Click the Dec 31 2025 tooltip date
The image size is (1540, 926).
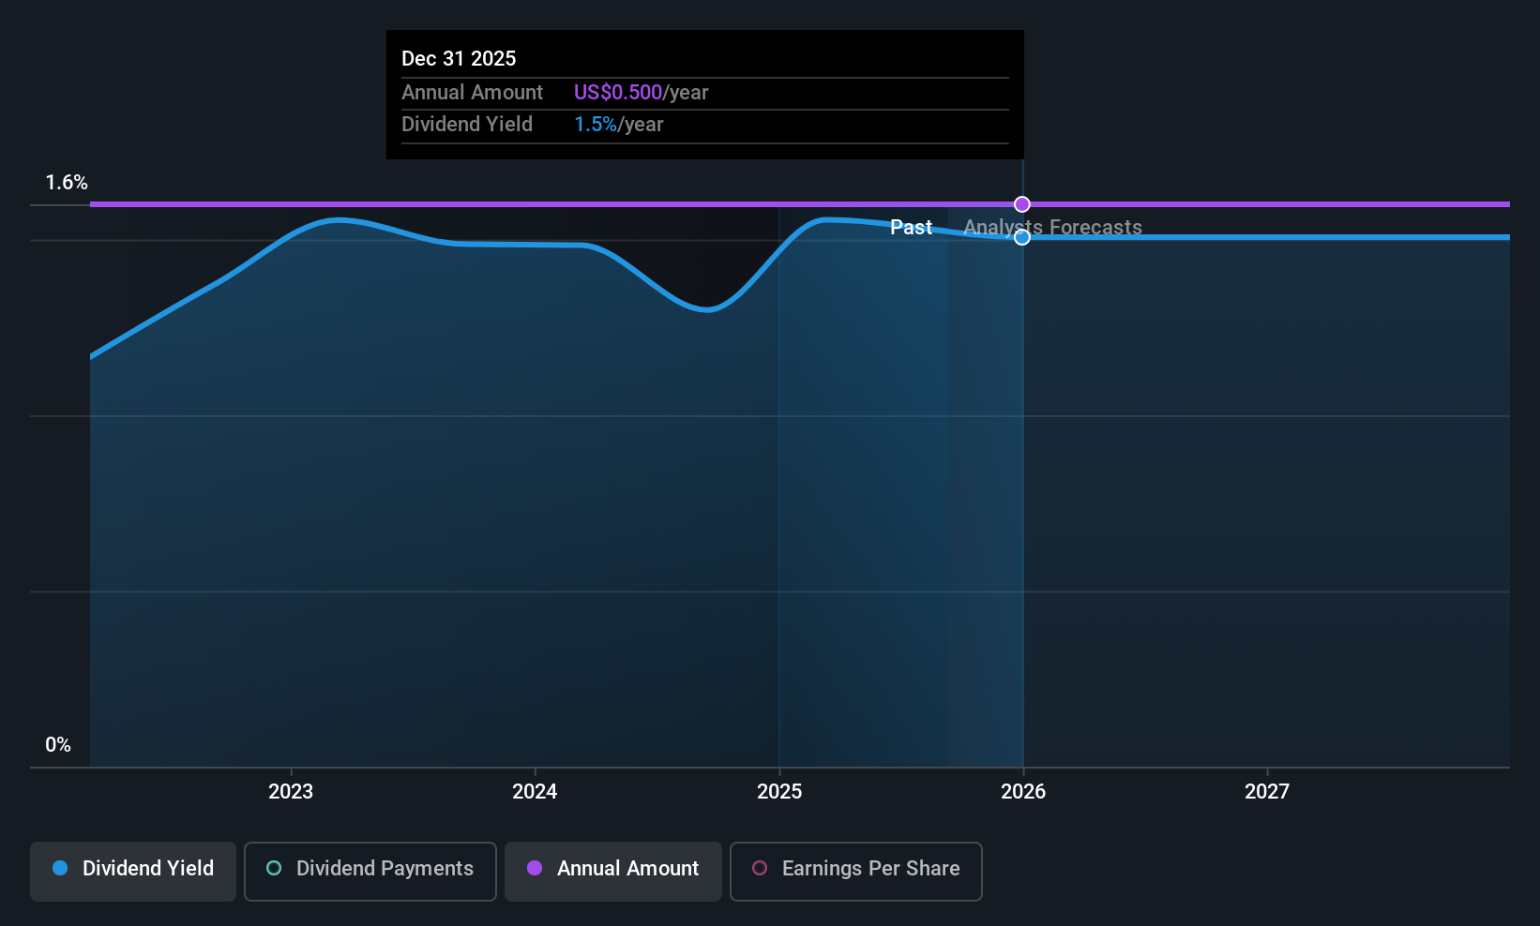[459, 58]
